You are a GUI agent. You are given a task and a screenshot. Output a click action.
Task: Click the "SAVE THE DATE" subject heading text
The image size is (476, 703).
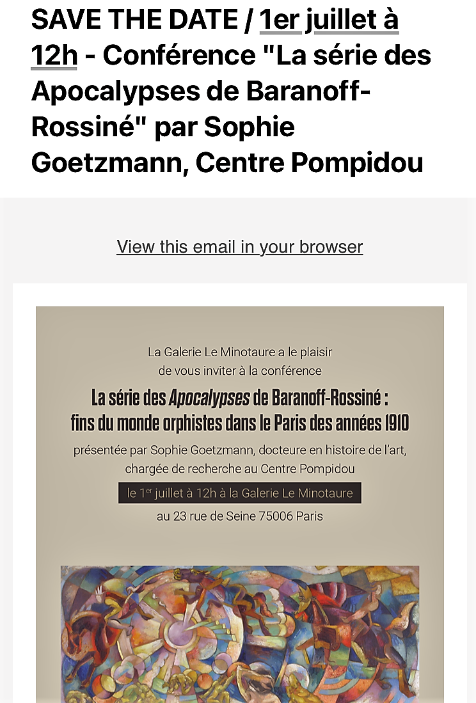pos(134,20)
